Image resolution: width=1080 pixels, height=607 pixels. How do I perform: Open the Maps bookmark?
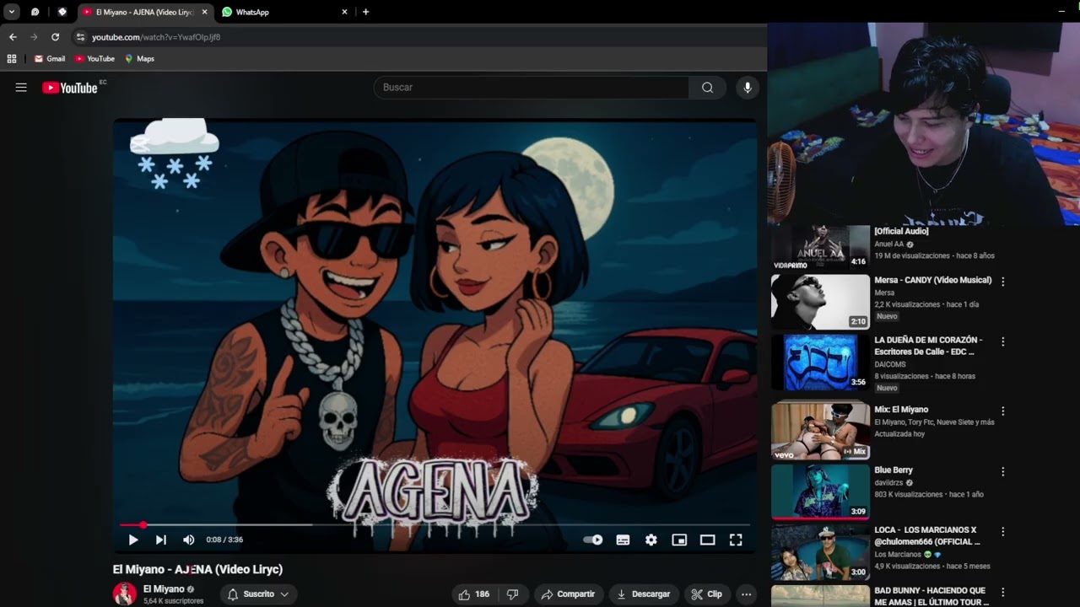[x=139, y=59]
